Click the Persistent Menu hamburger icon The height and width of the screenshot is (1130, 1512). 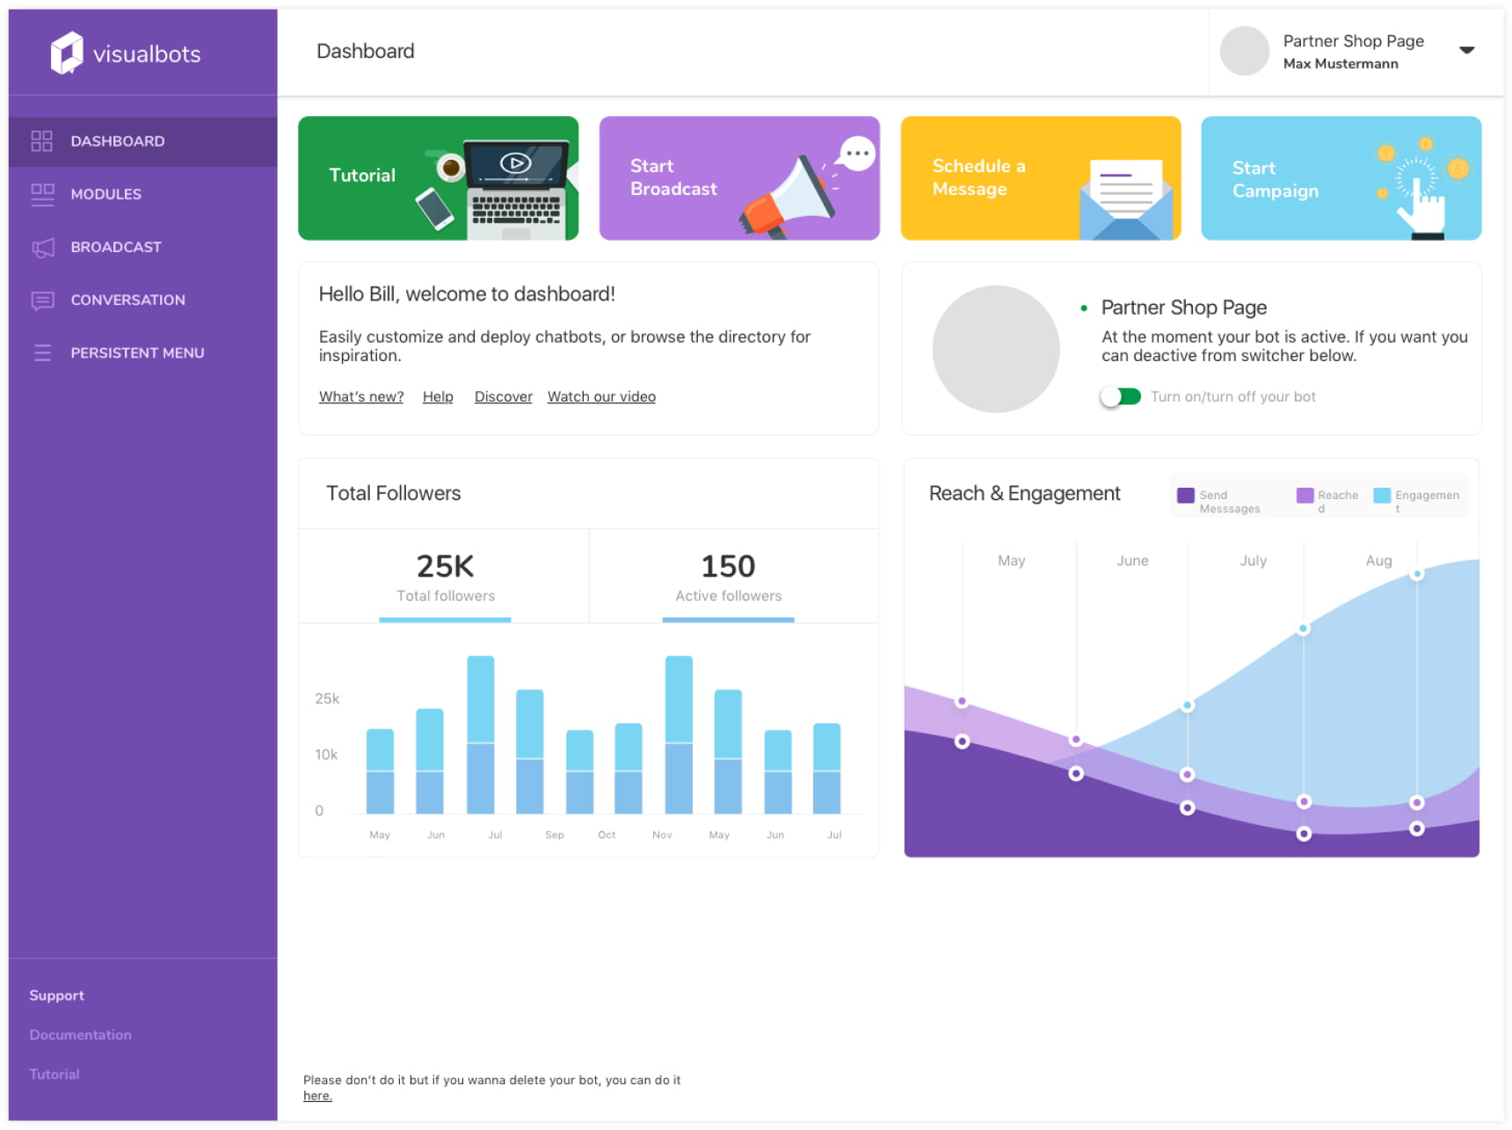pyautogui.click(x=41, y=353)
